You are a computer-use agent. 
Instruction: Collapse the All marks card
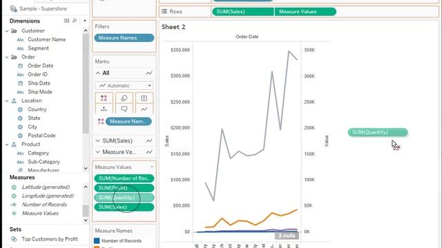[x=97, y=73]
